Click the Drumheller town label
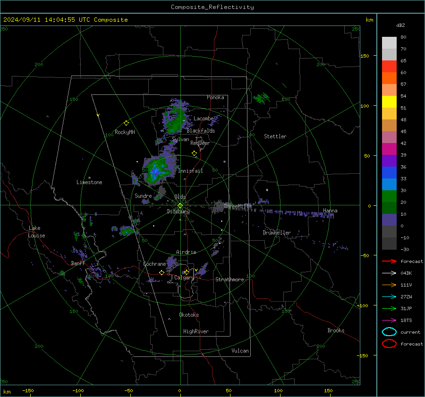The width and height of the screenshot is (425, 397). (277, 233)
